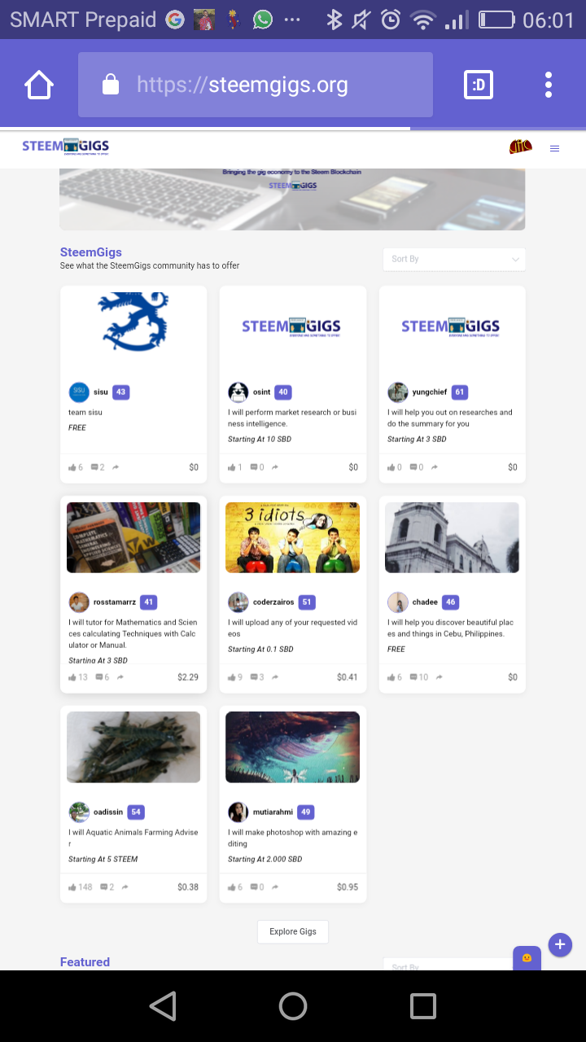Open user sisu's profile name
Screen dimensions: 586x1042
click(x=101, y=392)
